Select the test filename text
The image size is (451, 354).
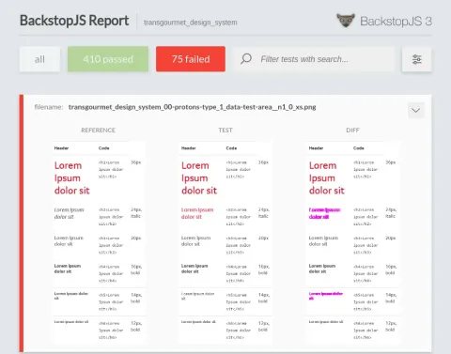coord(193,107)
